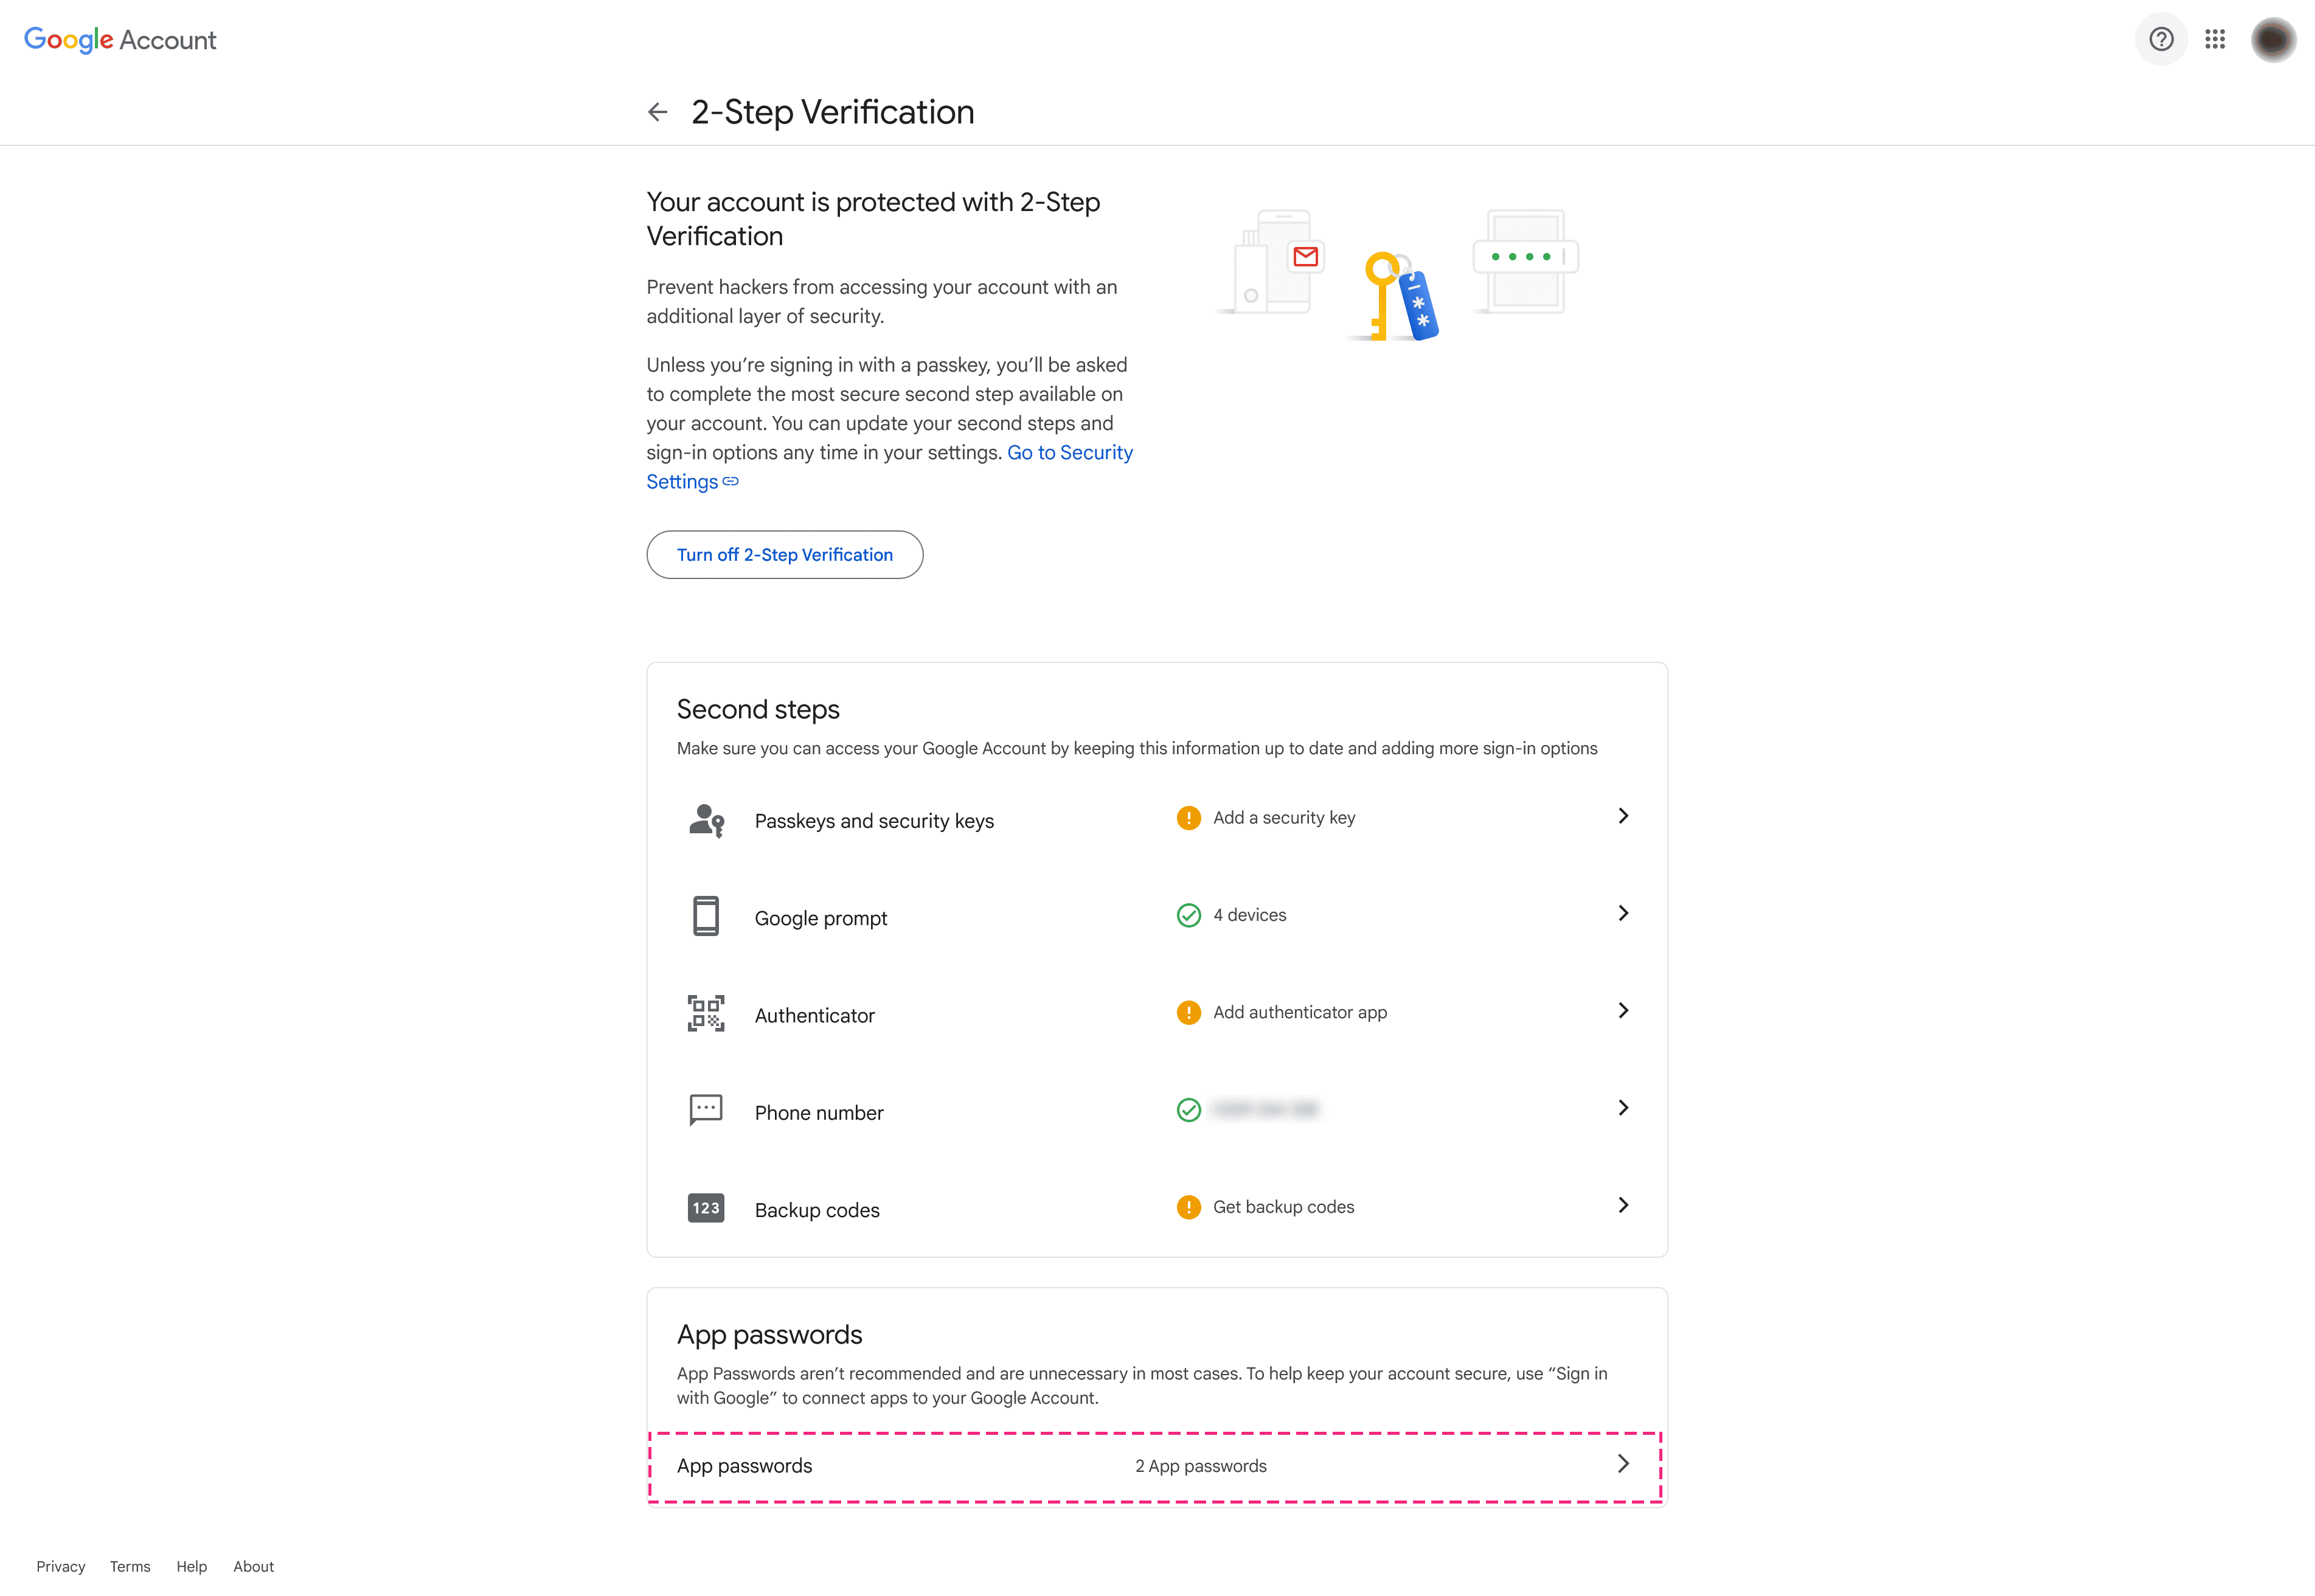
Task: Click the 2 App passwords count text
Action: (1200, 1466)
